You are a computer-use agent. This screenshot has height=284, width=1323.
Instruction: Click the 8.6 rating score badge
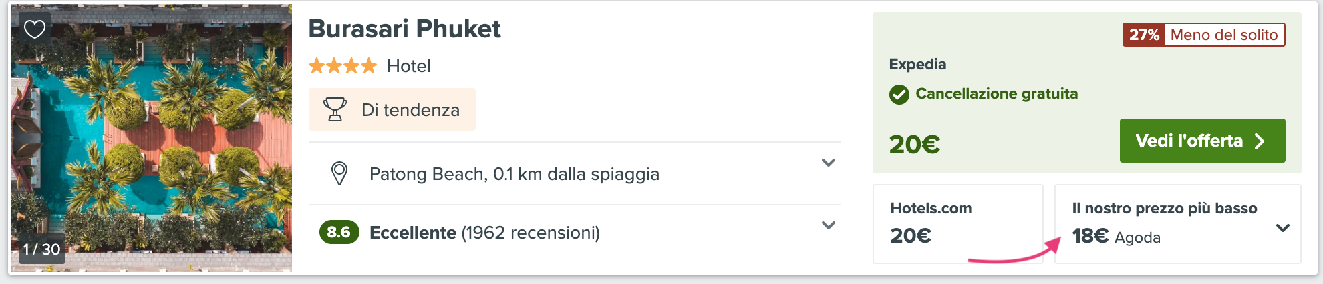coord(339,232)
